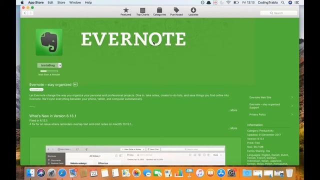The height and width of the screenshot is (180, 320).
Task: Open the Edit menu
Action: [x=50, y=2]
